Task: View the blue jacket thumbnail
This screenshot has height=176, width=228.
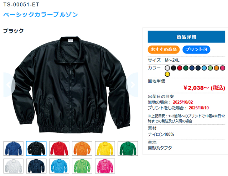Action: pos(14,148)
